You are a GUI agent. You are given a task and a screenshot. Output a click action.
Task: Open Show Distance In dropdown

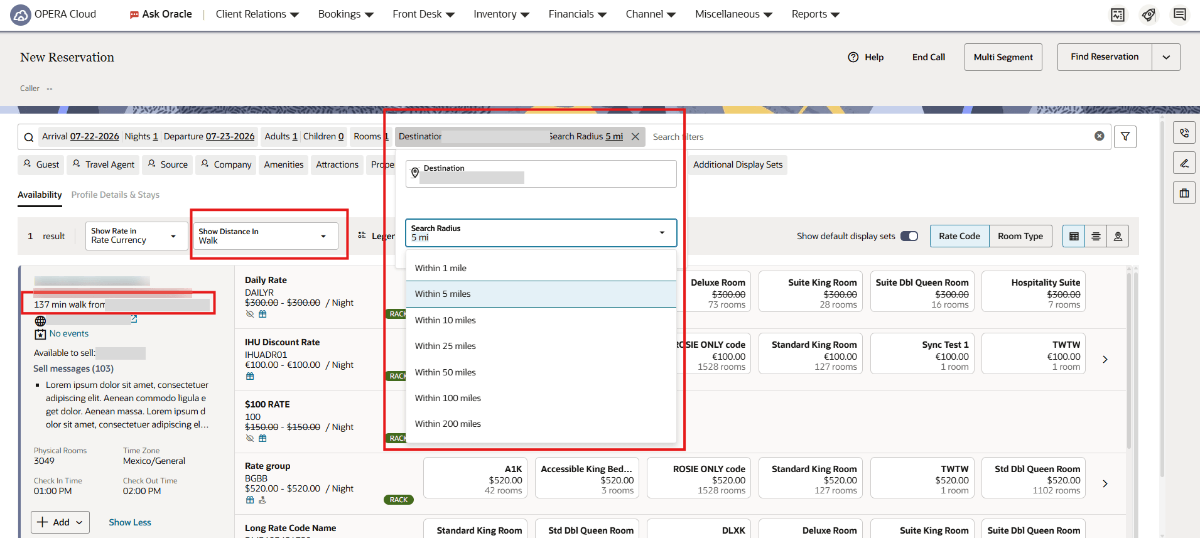coord(265,236)
